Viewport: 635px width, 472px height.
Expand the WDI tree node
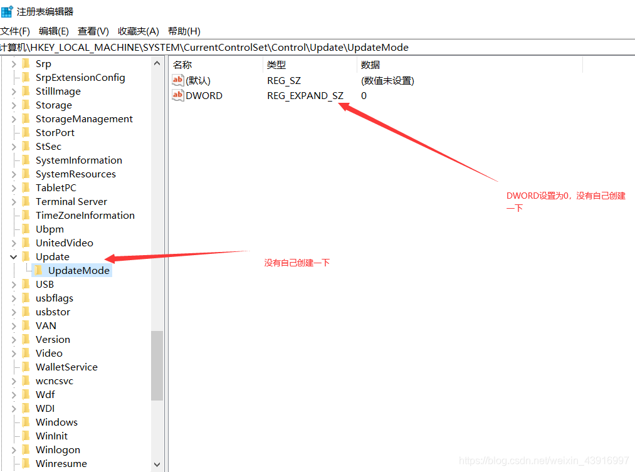(14, 409)
